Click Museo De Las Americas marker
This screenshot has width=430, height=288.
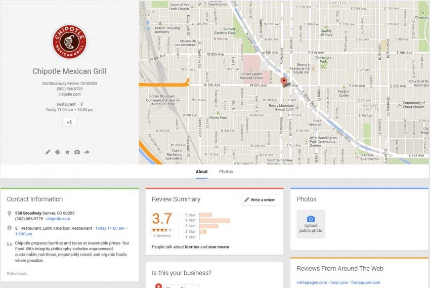199,43
